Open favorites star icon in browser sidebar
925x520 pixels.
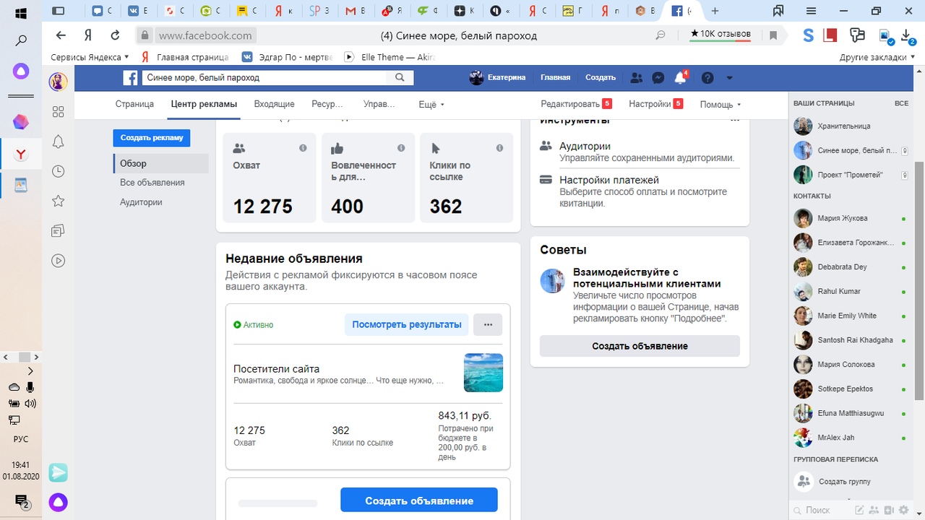(x=59, y=201)
